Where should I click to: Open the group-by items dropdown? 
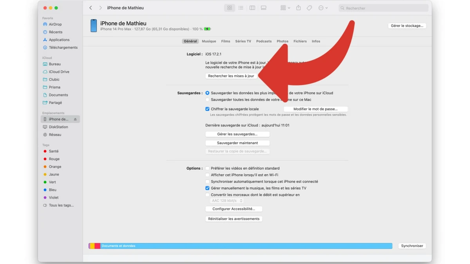tap(285, 8)
